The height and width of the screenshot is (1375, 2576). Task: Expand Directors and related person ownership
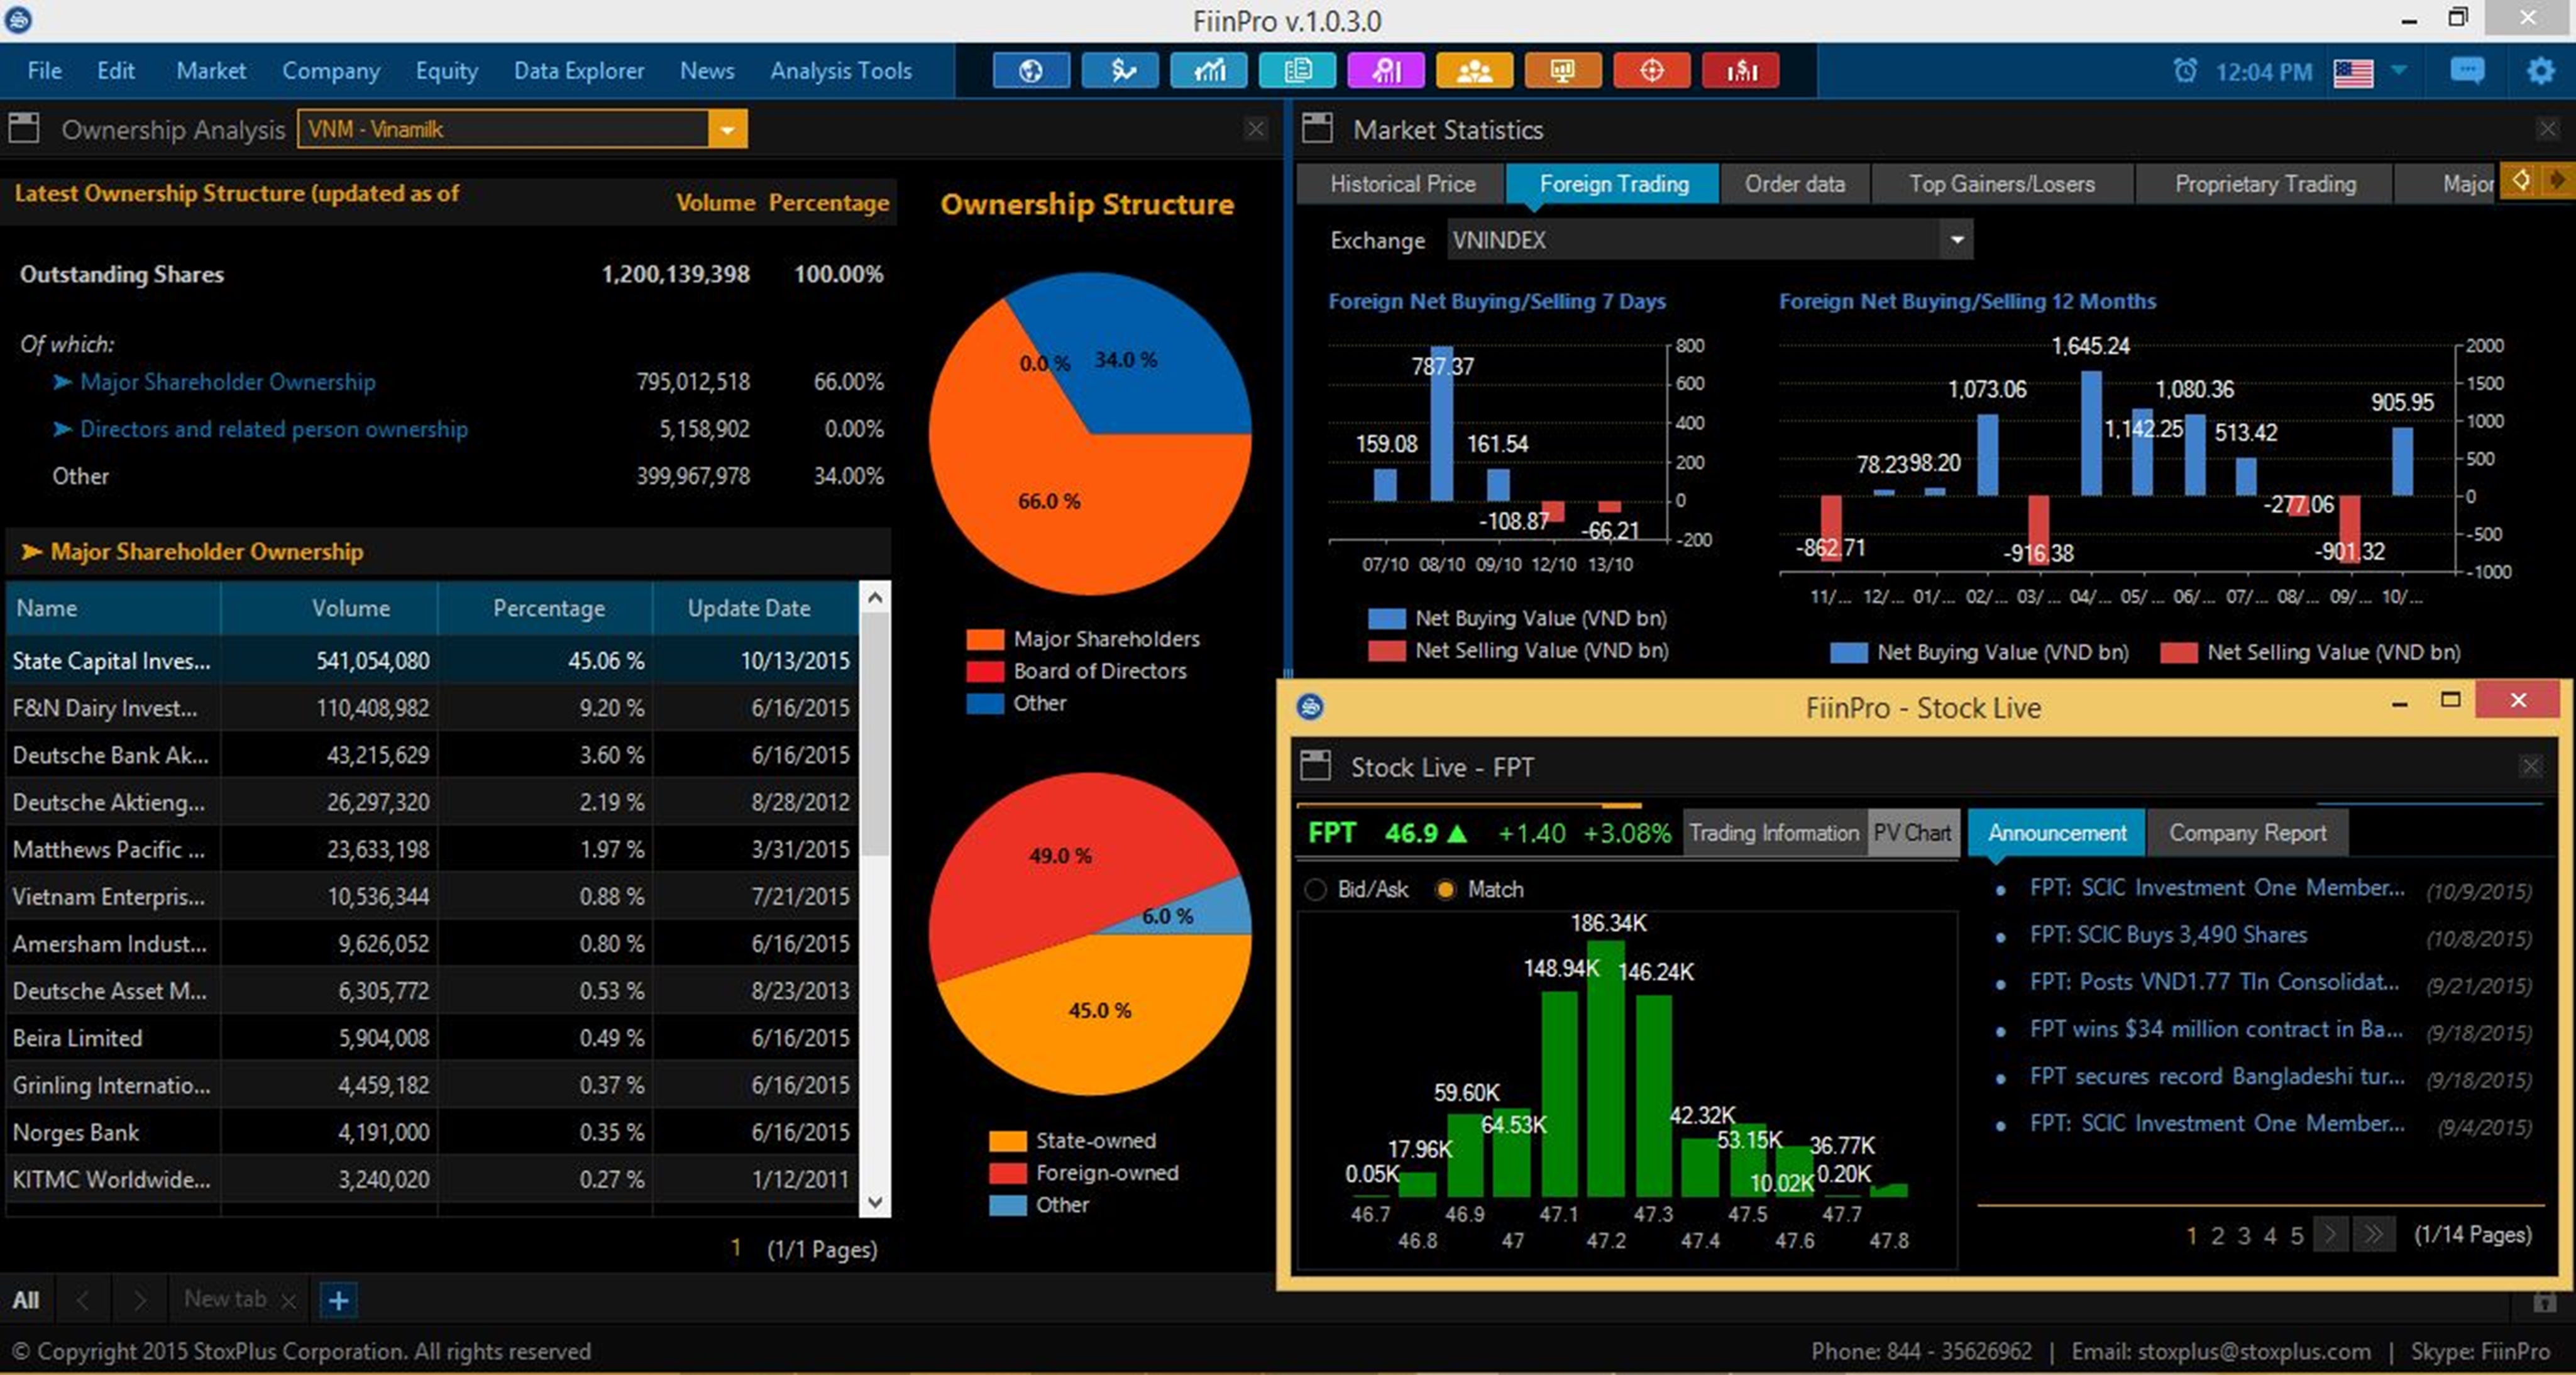(273, 429)
